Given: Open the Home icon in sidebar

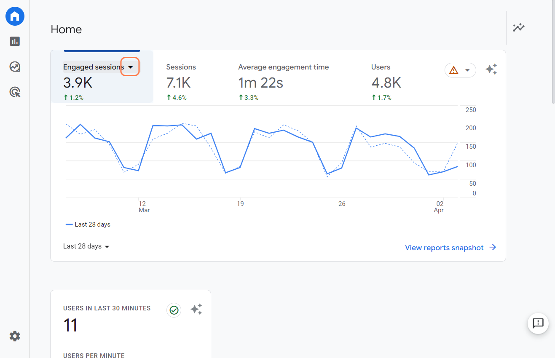Looking at the screenshot, I should pyautogui.click(x=15, y=16).
